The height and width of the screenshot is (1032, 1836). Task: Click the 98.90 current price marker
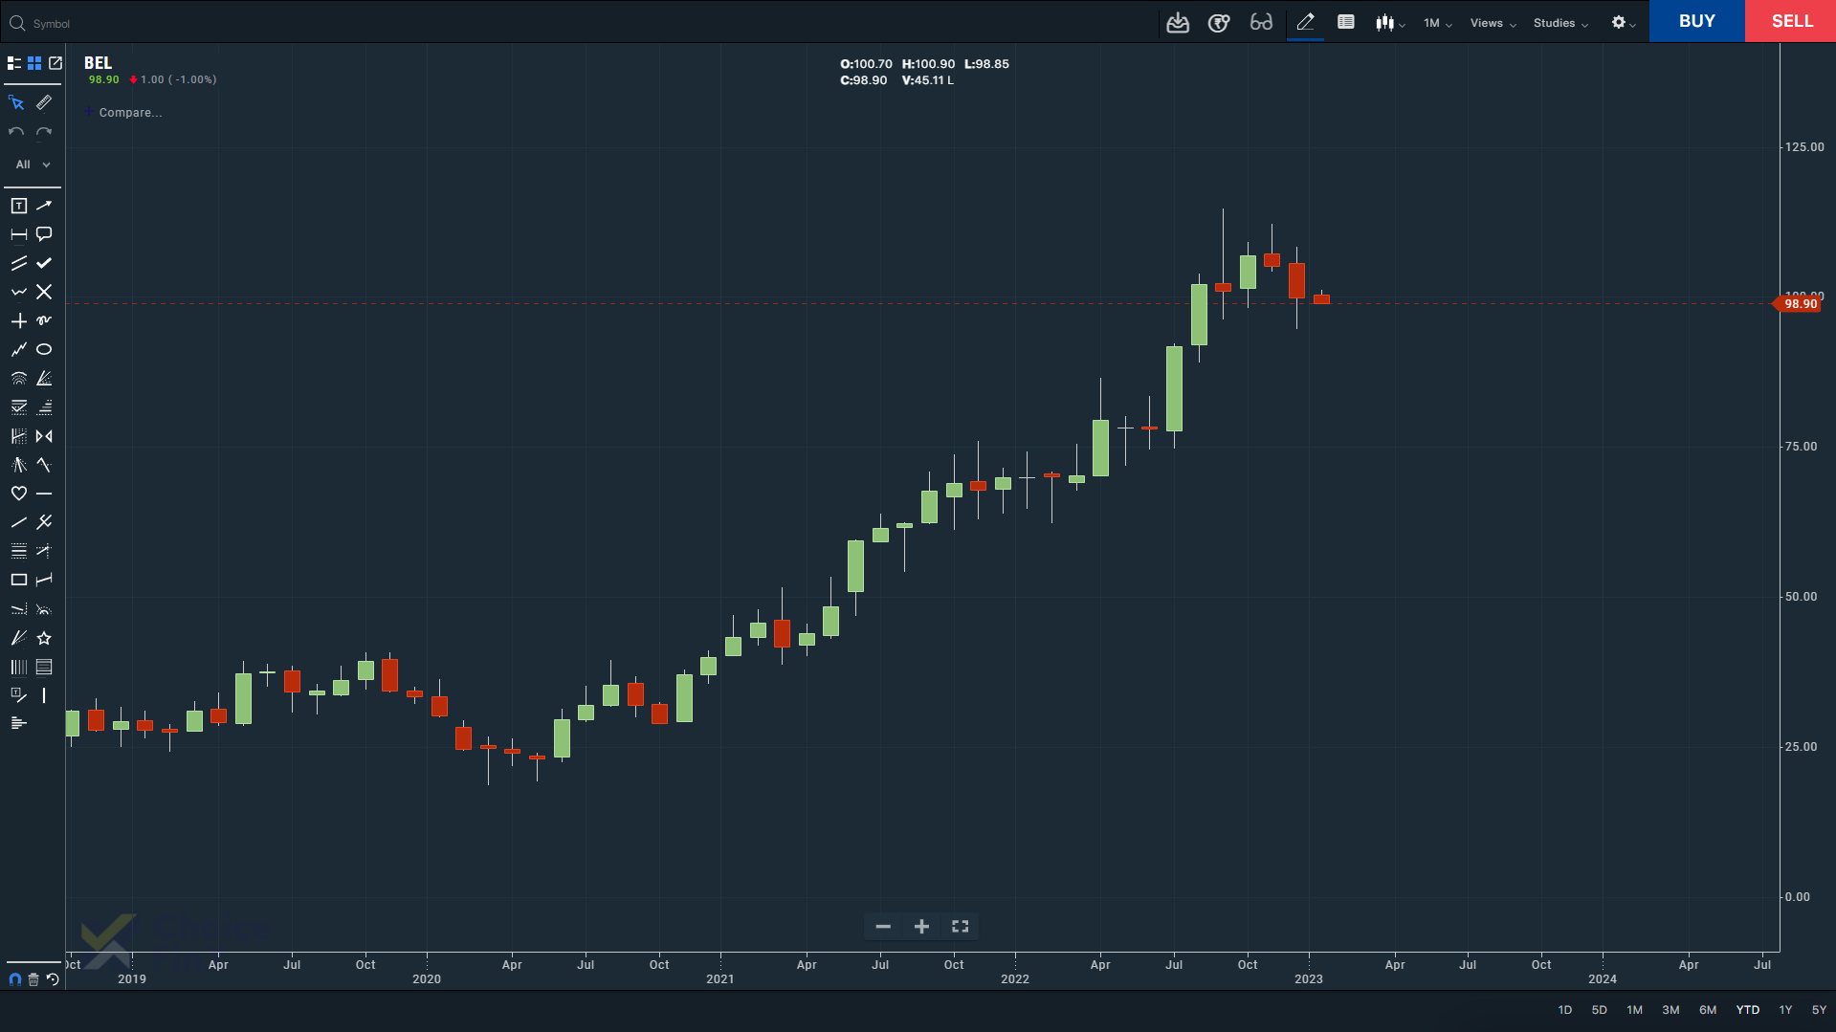(x=1797, y=304)
